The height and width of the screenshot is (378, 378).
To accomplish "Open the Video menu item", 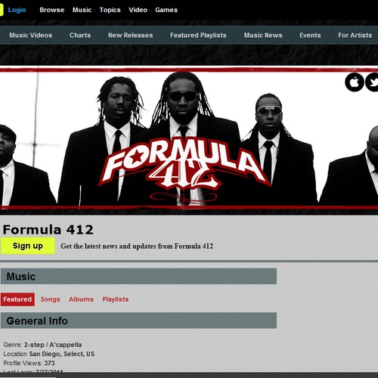I will click(138, 10).
